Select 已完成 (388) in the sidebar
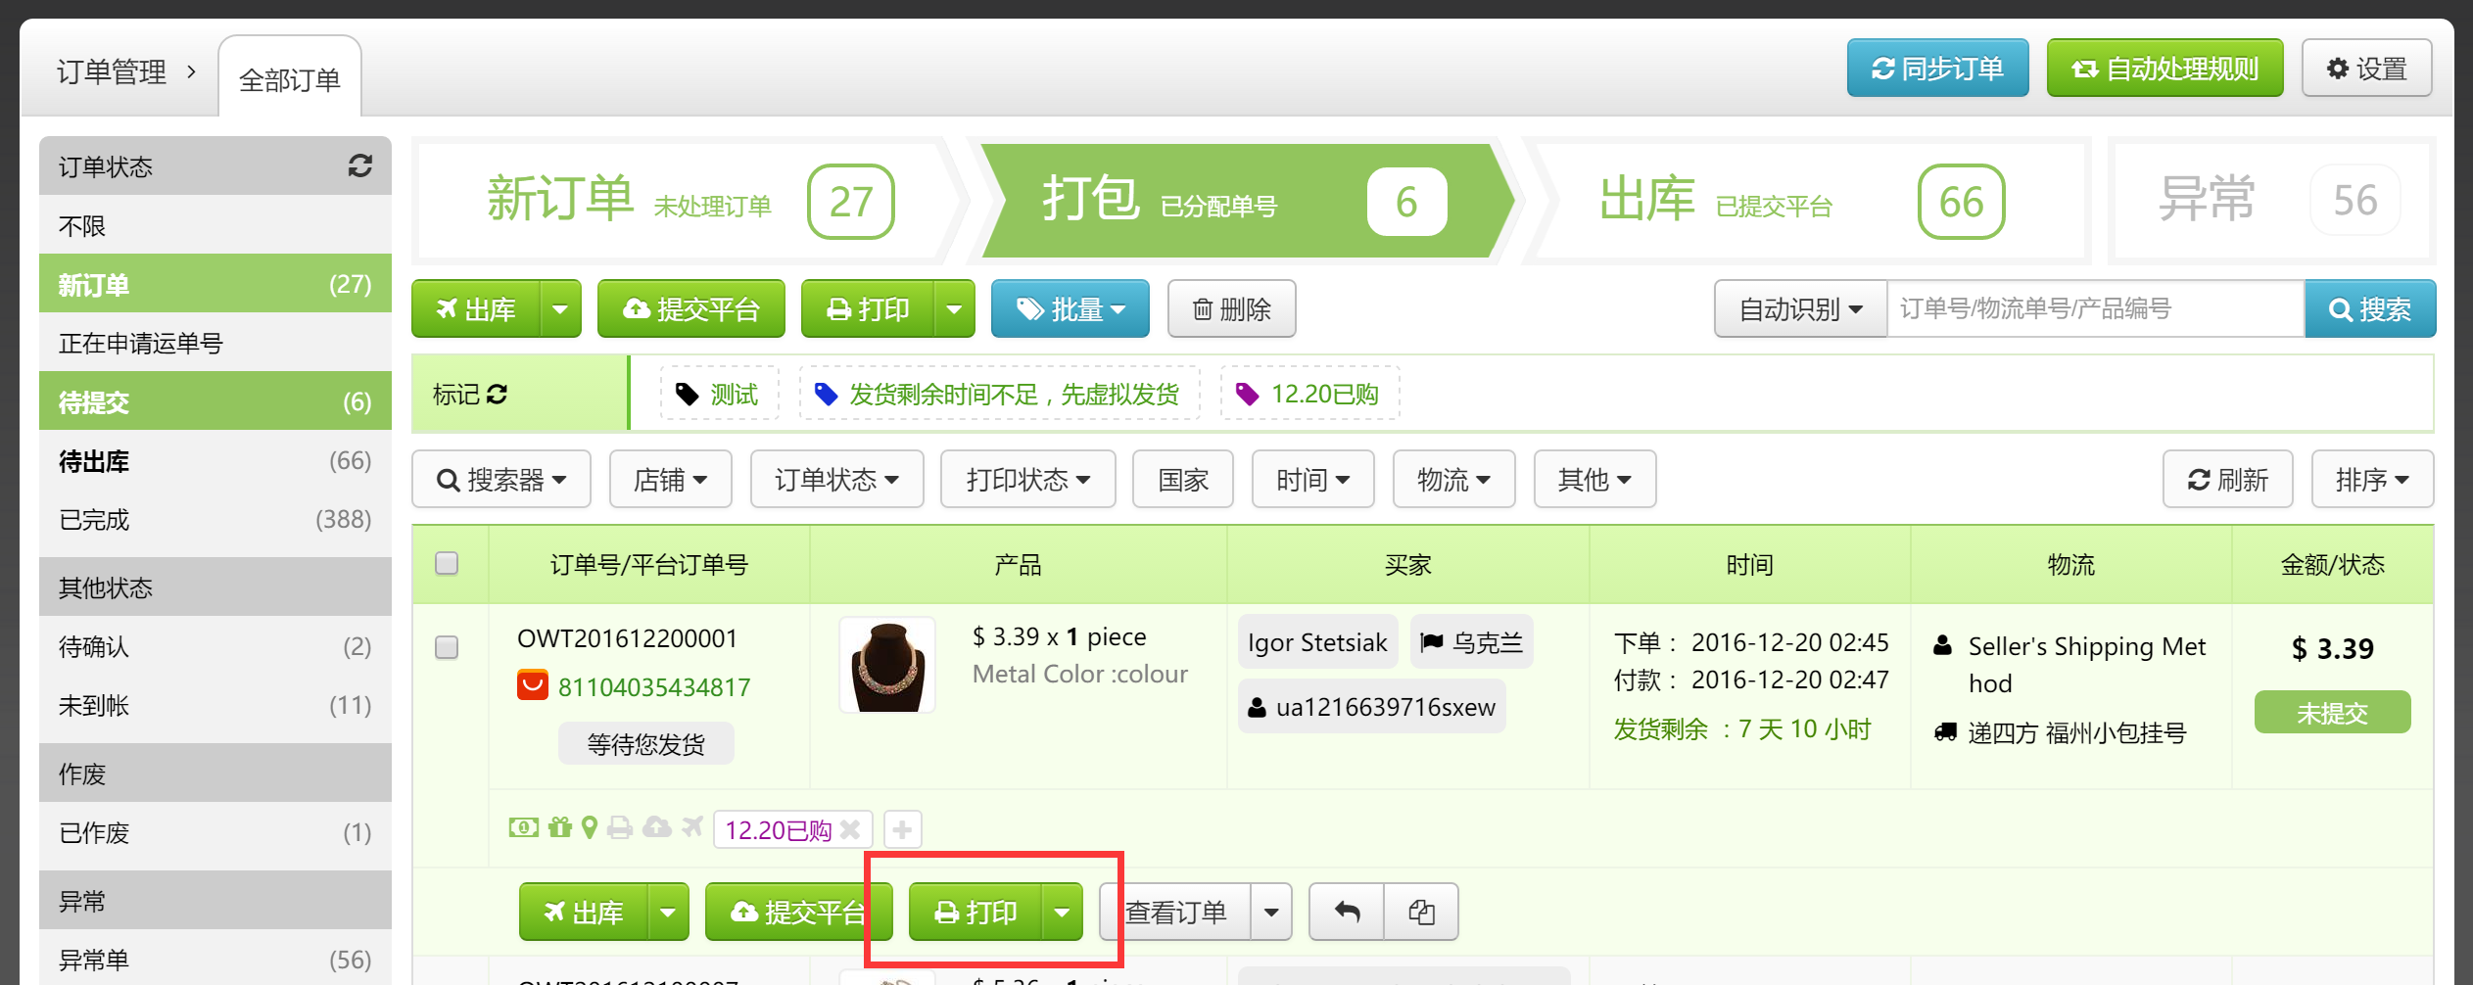 [215, 519]
